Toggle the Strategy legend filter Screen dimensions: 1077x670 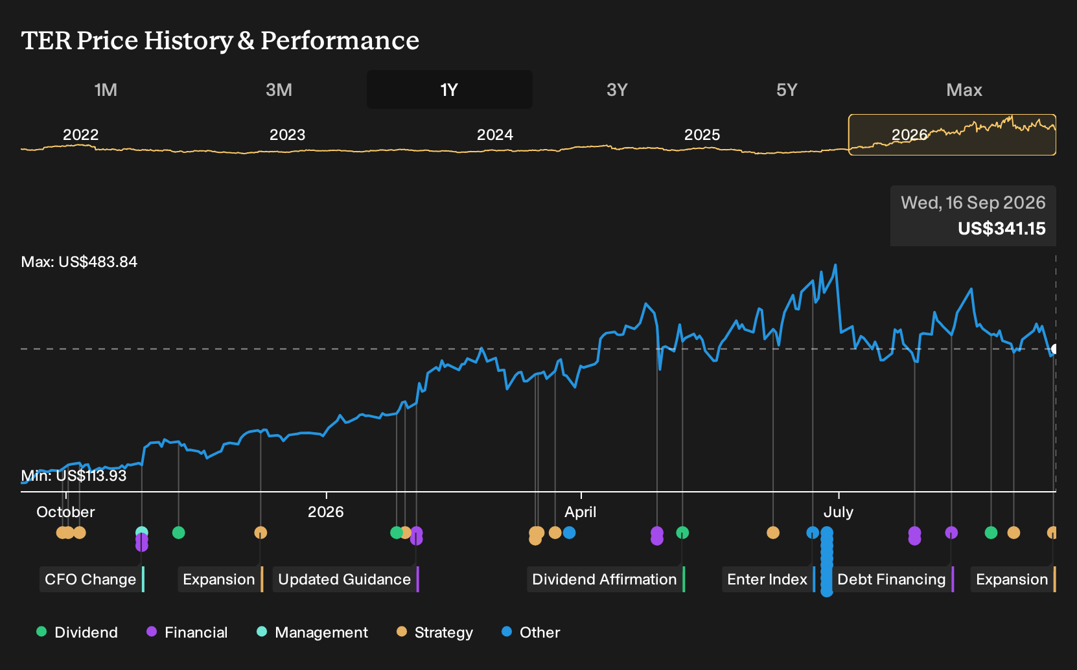[x=435, y=632]
